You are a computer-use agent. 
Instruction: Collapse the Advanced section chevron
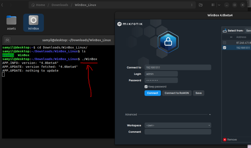210,114
